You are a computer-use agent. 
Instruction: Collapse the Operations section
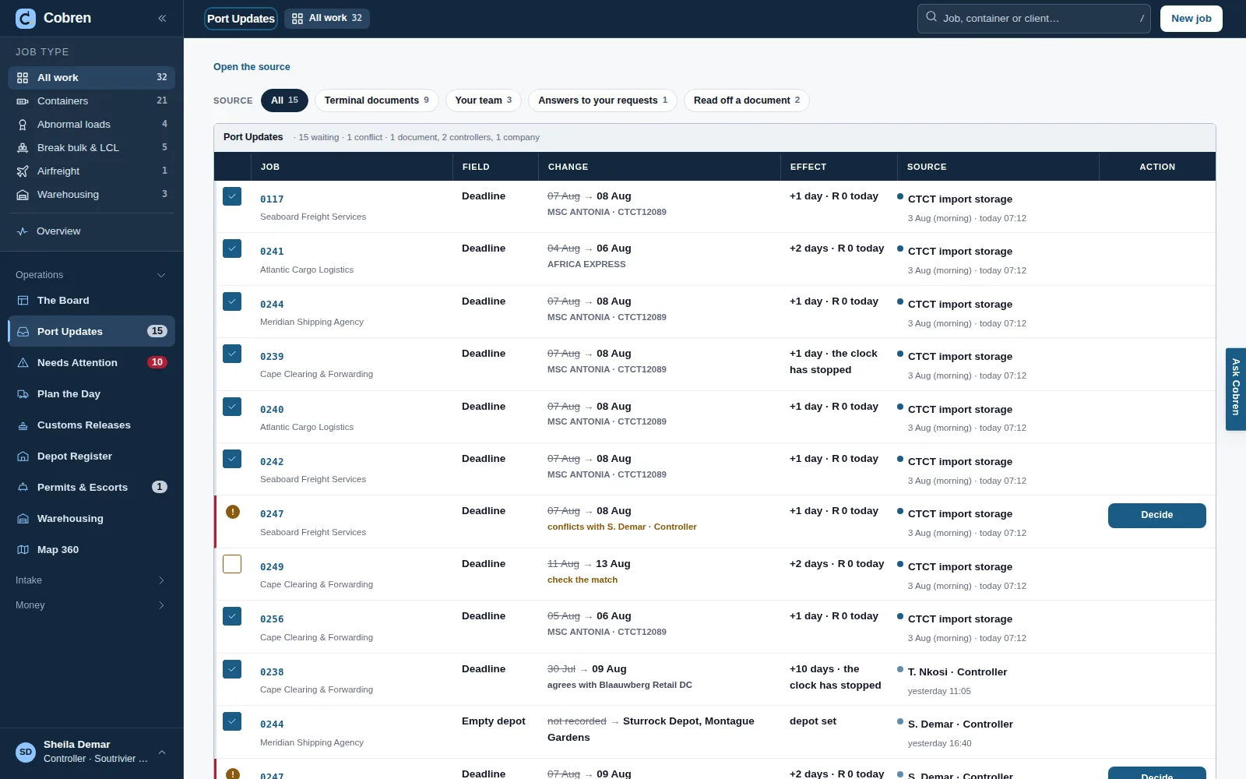(x=91, y=275)
